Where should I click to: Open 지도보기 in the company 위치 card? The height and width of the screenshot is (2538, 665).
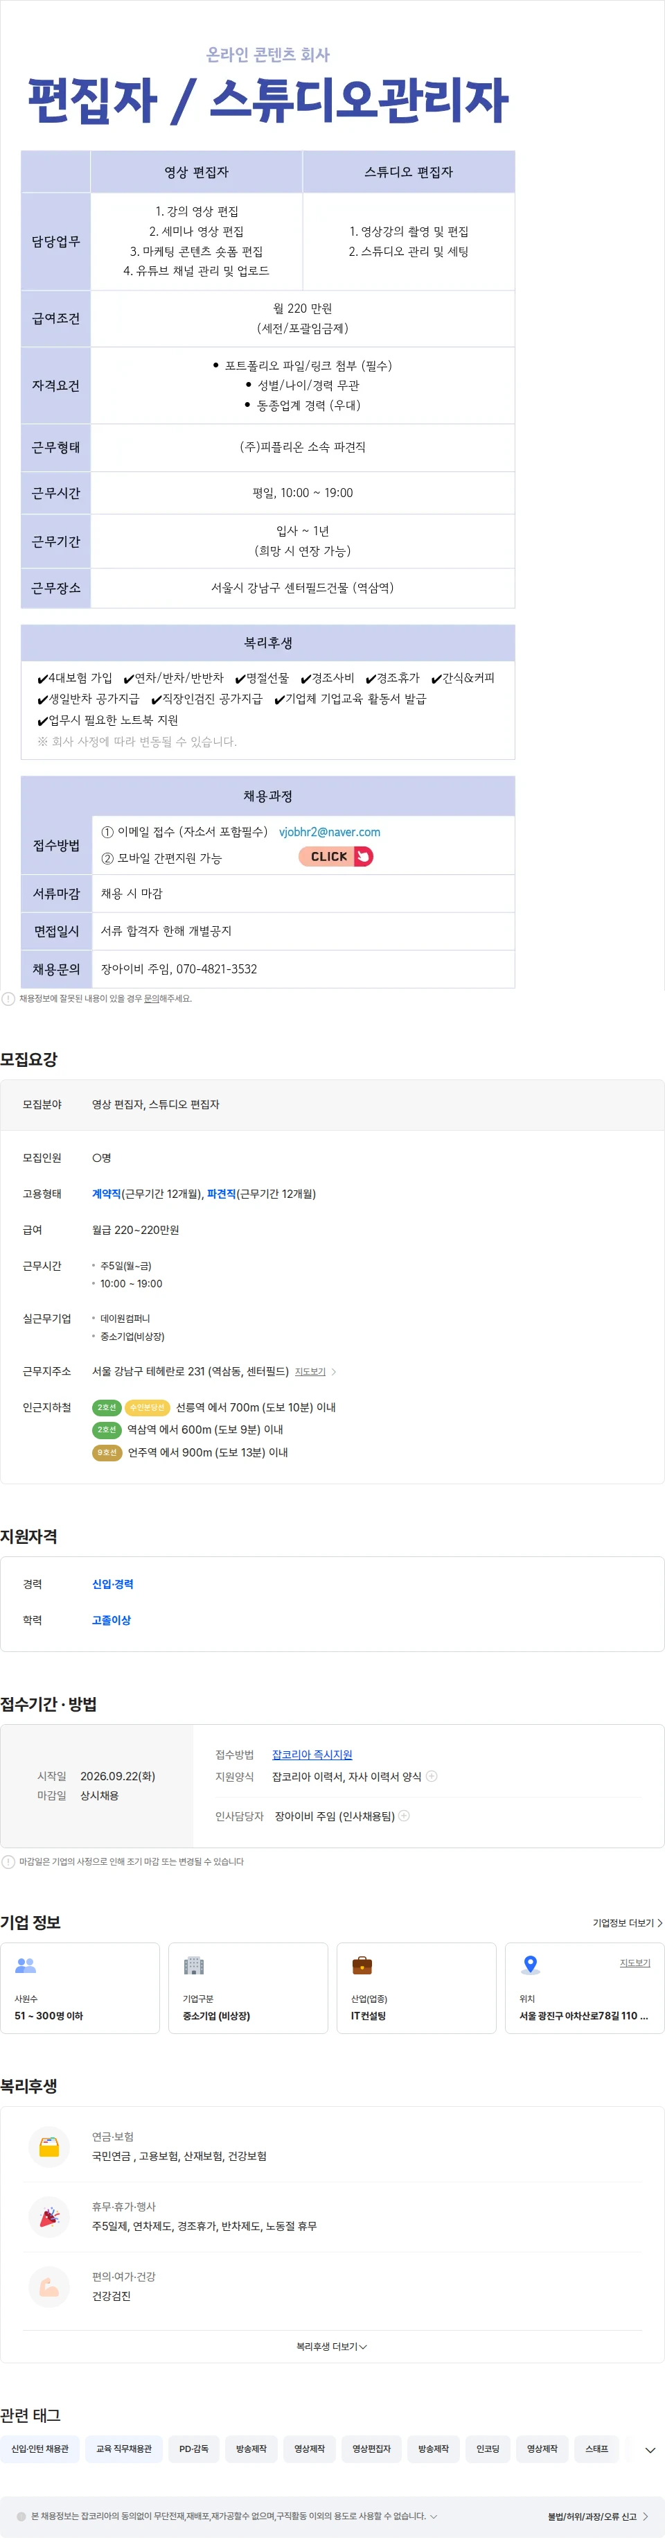pos(635,1963)
